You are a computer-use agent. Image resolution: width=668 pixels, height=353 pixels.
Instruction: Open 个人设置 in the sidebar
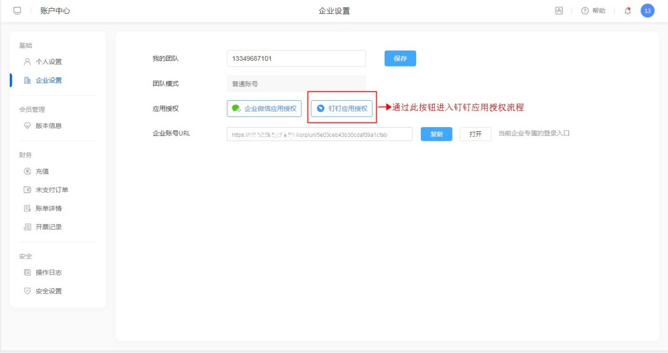pos(49,62)
